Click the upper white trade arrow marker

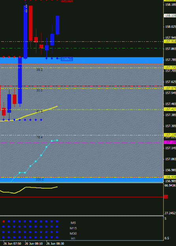[26, 6]
